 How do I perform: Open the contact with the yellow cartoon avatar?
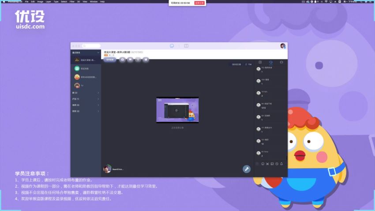coord(86,77)
